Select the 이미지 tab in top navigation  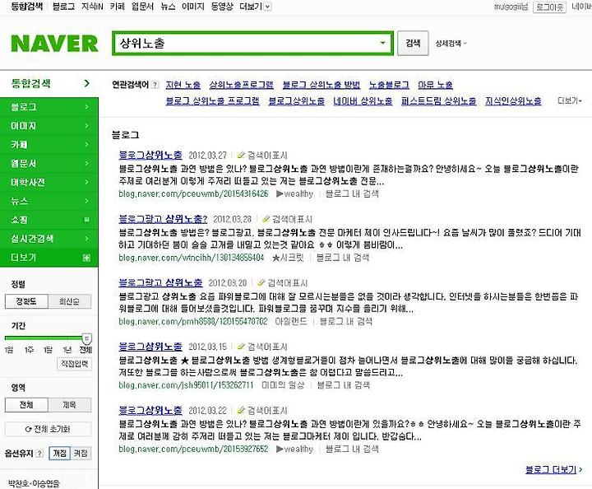[x=193, y=7]
